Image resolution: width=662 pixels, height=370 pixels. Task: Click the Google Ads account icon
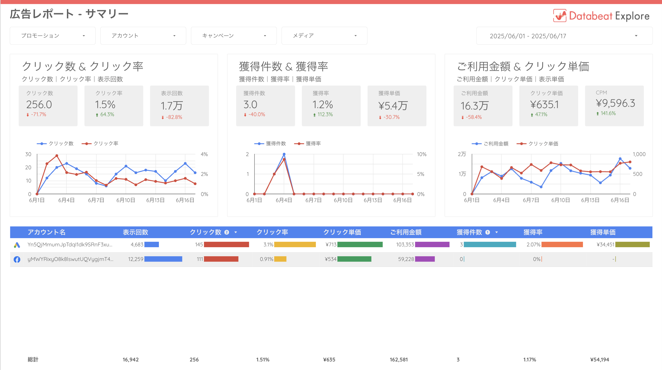coord(17,245)
